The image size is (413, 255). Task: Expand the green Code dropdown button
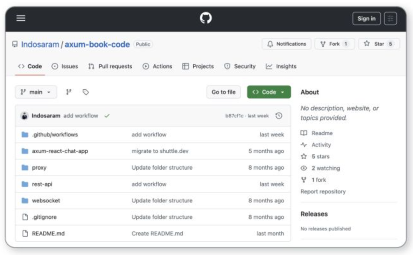click(269, 92)
